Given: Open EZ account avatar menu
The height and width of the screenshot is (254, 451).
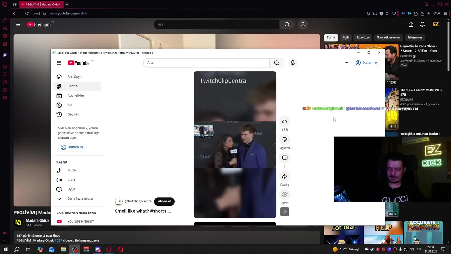Looking at the screenshot, I should pos(436,24).
